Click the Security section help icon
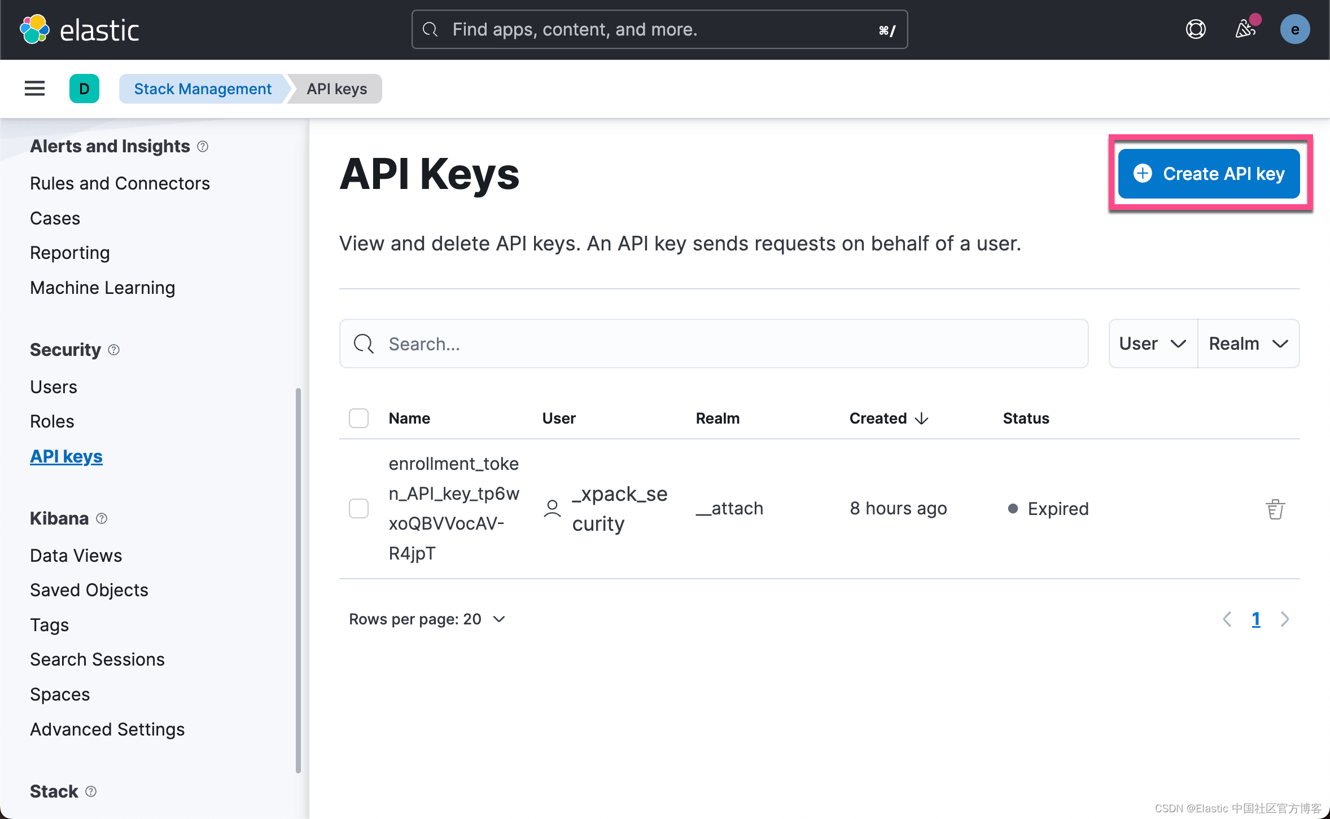1330x819 pixels. click(x=113, y=350)
